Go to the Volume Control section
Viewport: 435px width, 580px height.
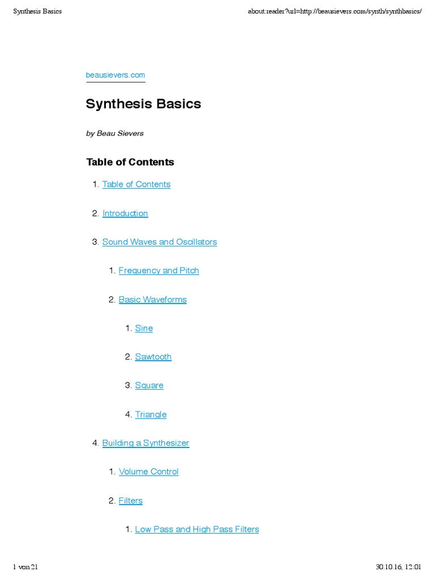click(148, 472)
